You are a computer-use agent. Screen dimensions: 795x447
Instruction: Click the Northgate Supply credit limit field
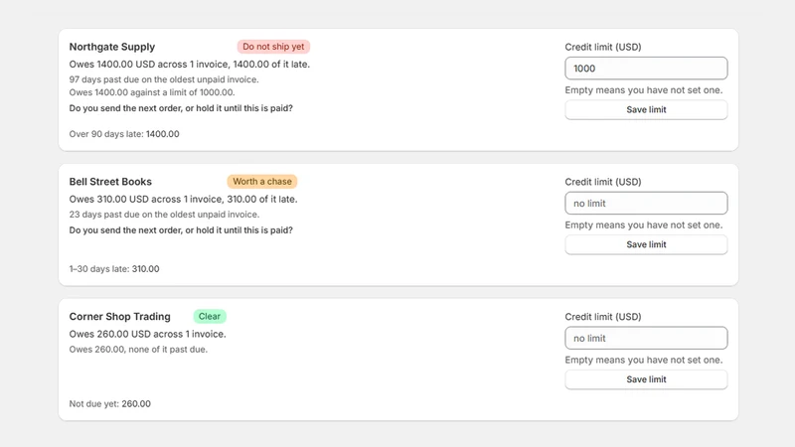(x=646, y=69)
